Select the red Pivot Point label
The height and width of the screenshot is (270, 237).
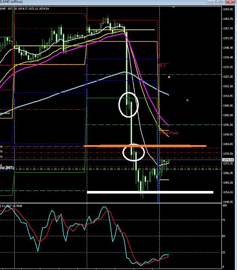point(169,133)
